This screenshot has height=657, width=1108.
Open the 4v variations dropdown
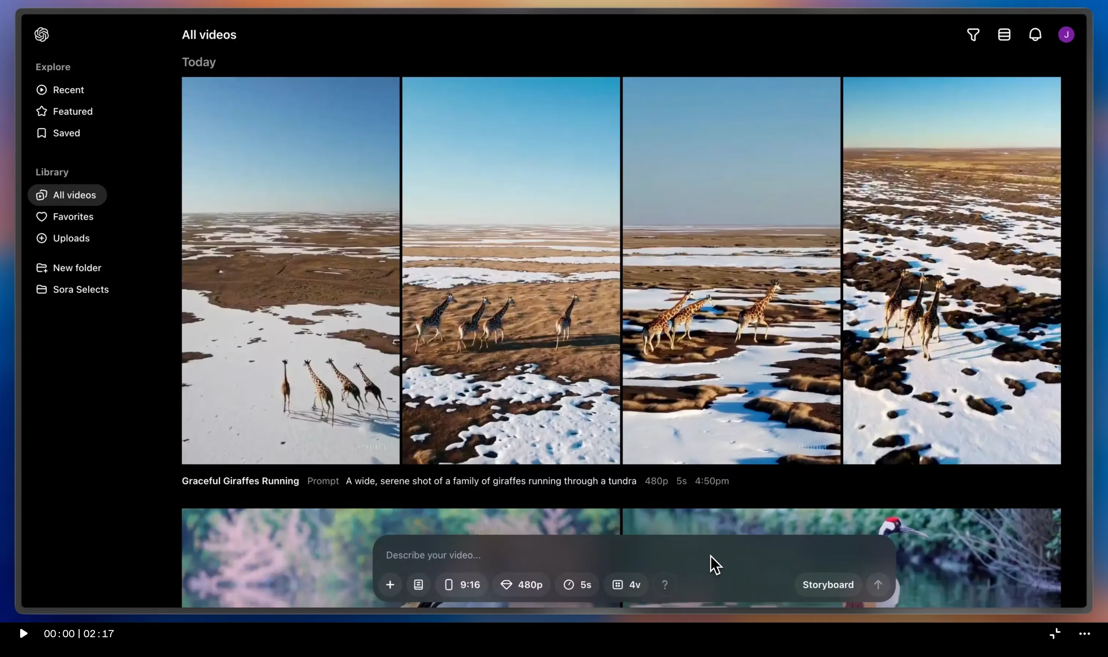626,585
